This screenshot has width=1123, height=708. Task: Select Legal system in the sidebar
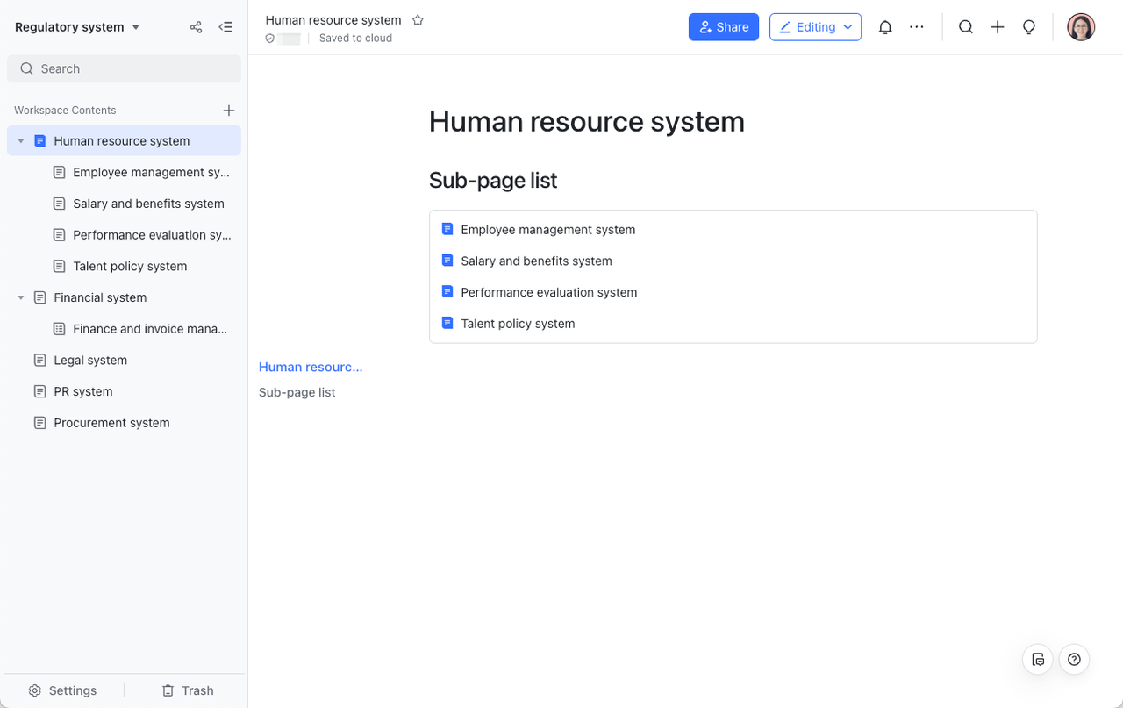coord(90,361)
